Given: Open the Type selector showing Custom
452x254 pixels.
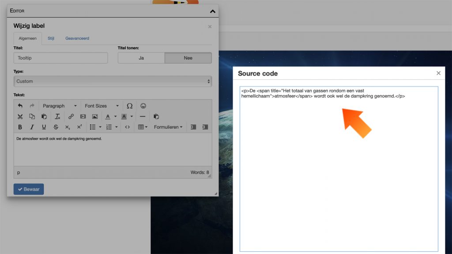Looking at the screenshot, I should (113, 81).
